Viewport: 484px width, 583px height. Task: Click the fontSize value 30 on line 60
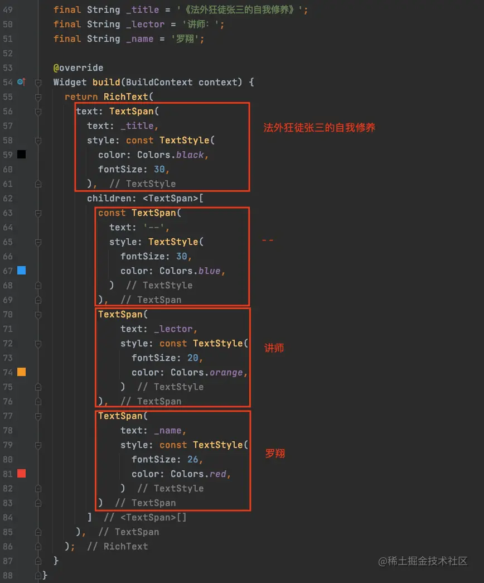click(159, 169)
